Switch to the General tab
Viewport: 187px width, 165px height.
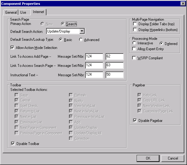point(11,12)
